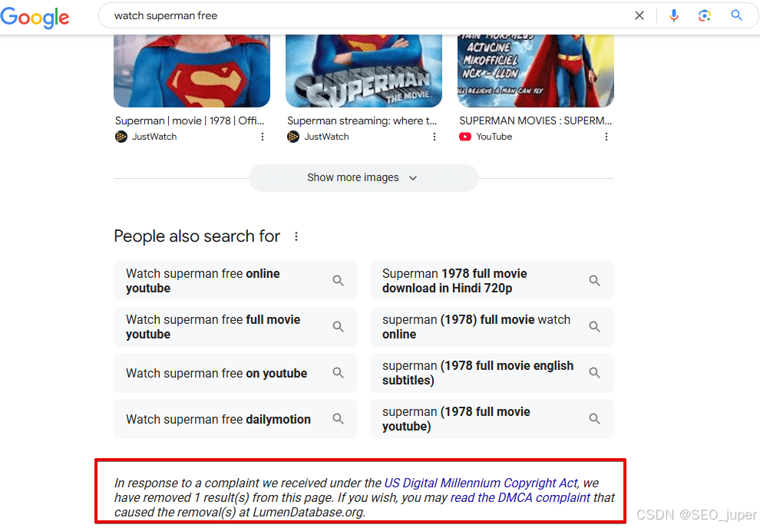The image size is (760, 528).
Task: Click the YouTube logo under SUPERMAN MOVIES
Action: pos(464,137)
